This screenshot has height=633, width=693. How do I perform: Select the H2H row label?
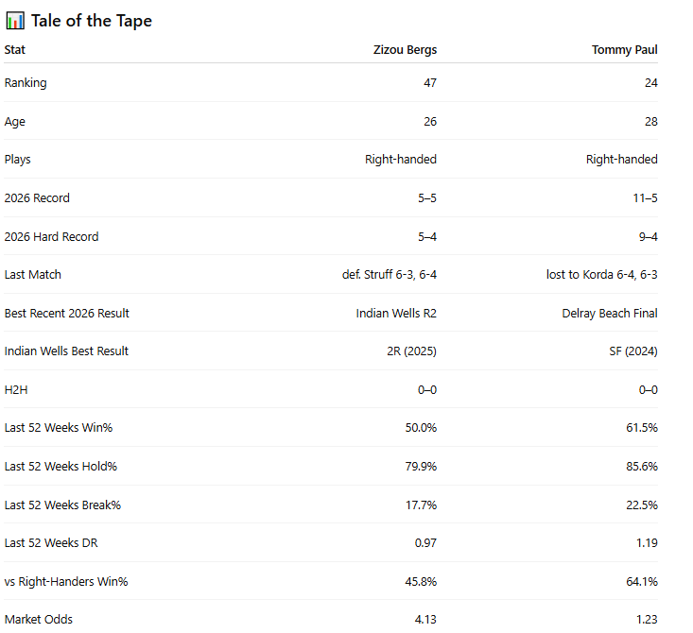[16, 390]
